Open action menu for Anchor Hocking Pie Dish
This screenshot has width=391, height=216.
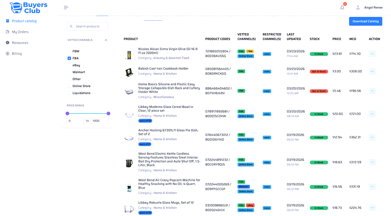coord(372,137)
